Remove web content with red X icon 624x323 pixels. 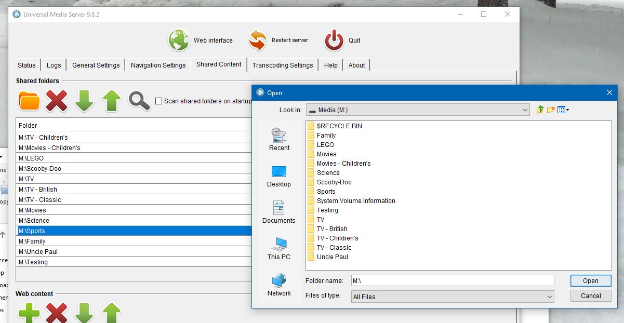pos(57,313)
